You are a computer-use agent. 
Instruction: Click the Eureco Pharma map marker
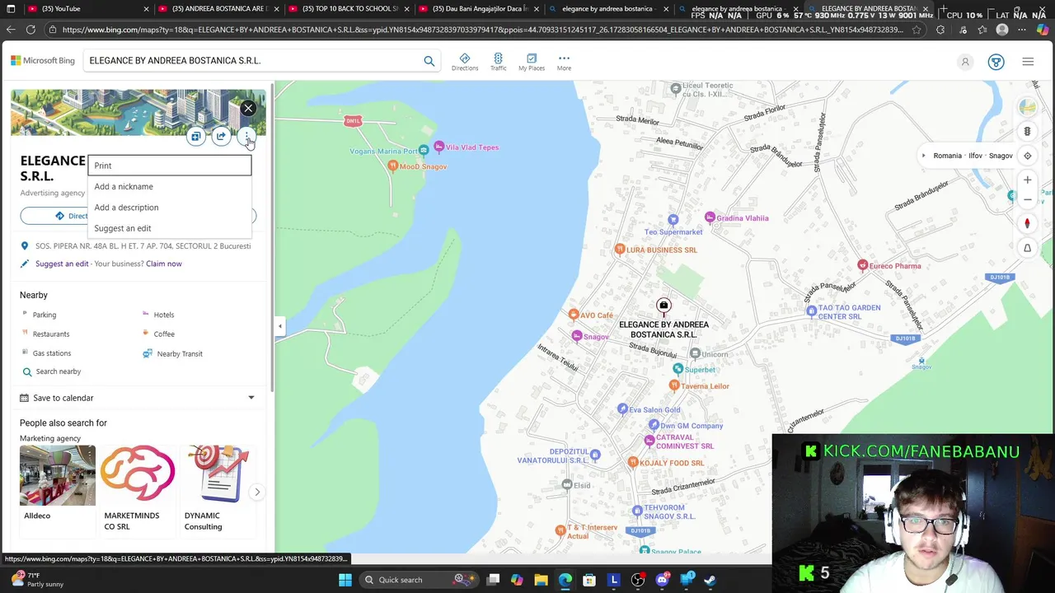tap(862, 265)
